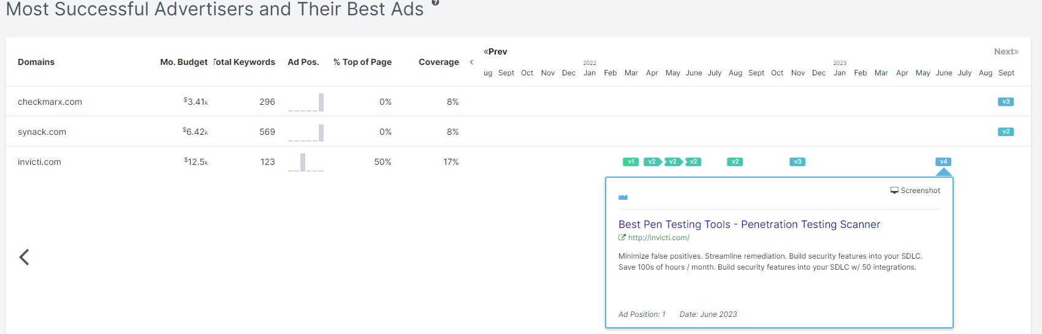Open checkmarx.com domain
1042x334 pixels.
click(50, 102)
